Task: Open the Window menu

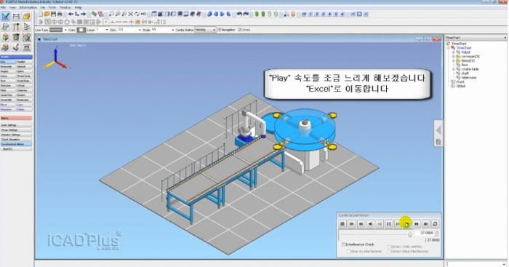Action: (65, 7)
